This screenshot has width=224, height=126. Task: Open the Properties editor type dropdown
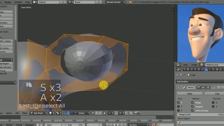(x=178, y=69)
